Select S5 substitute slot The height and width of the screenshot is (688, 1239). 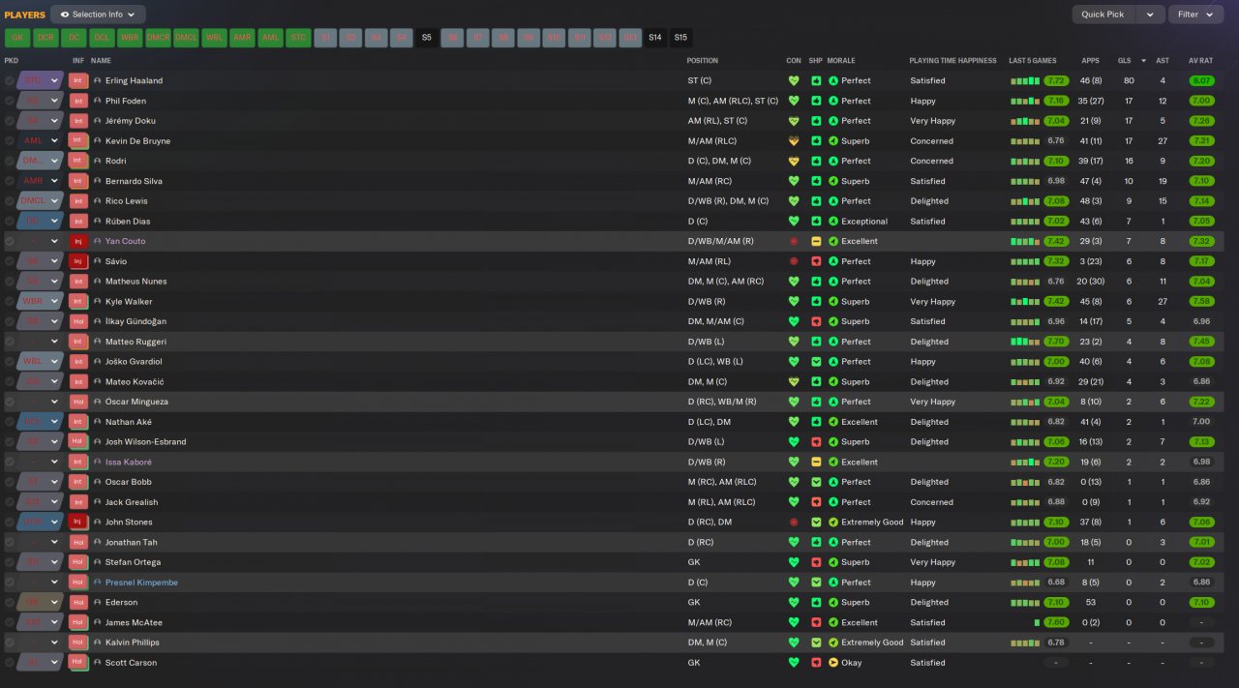pyautogui.click(x=426, y=38)
